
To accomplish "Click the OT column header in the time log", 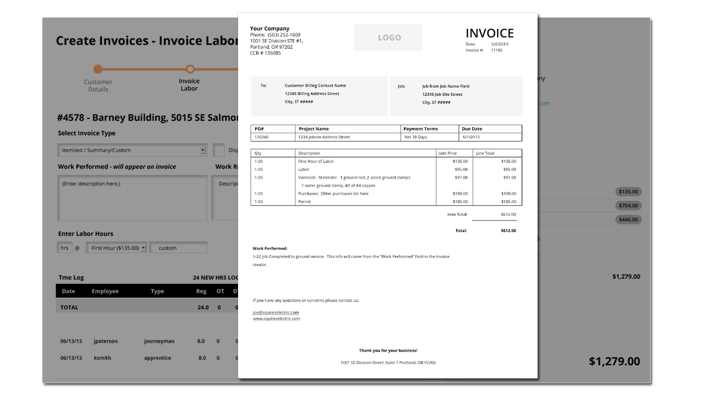I will pyautogui.click(x=220, y=291).
